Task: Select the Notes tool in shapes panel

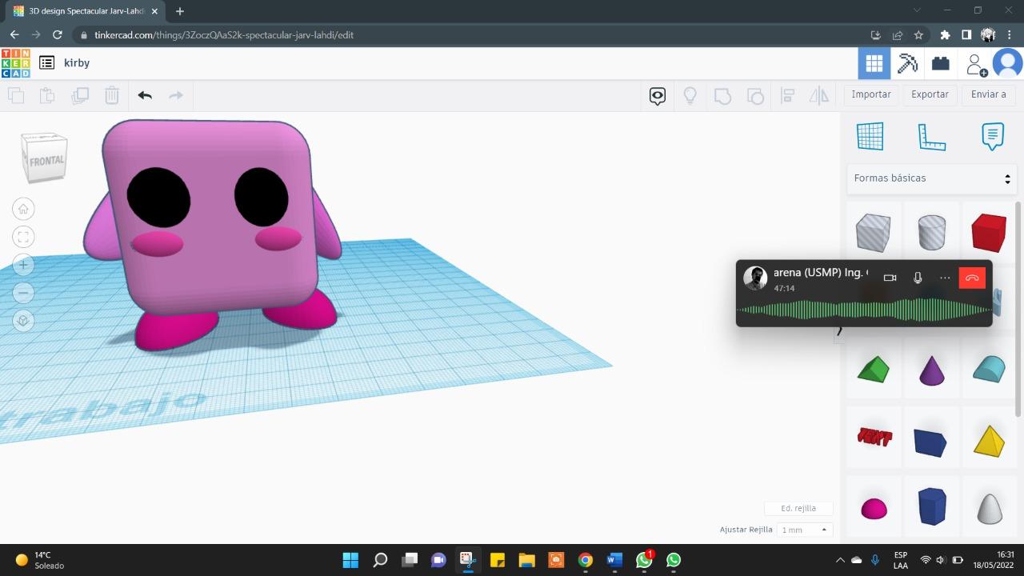Action: pos(992,136)
